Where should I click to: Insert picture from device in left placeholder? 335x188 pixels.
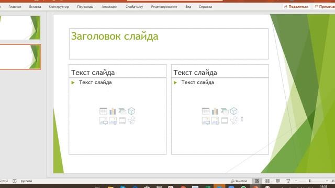[x=104, y=121]
